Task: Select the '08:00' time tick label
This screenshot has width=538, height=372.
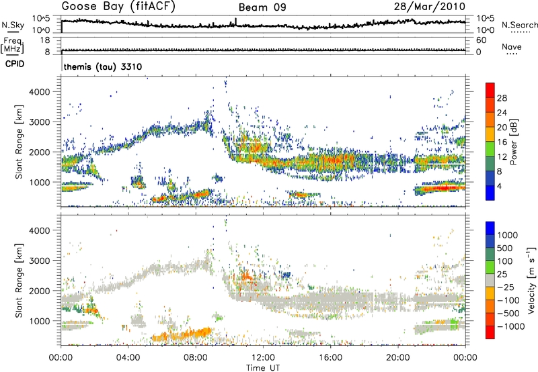Action: tap(196, 358)
